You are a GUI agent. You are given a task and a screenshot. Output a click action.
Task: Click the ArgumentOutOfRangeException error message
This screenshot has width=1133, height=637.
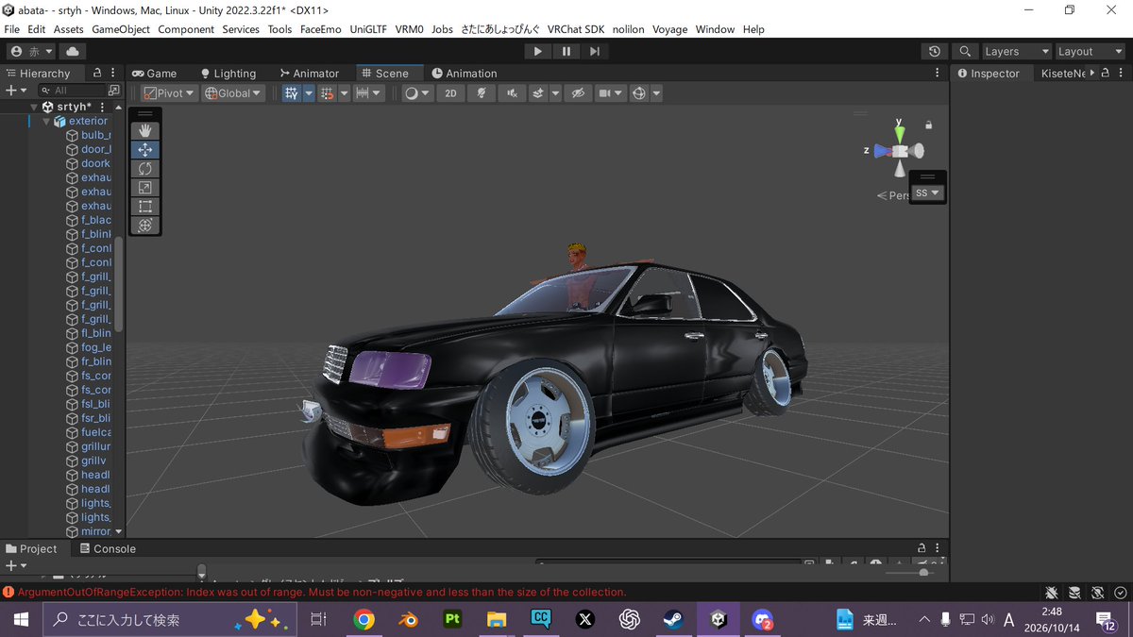point(322,592)
